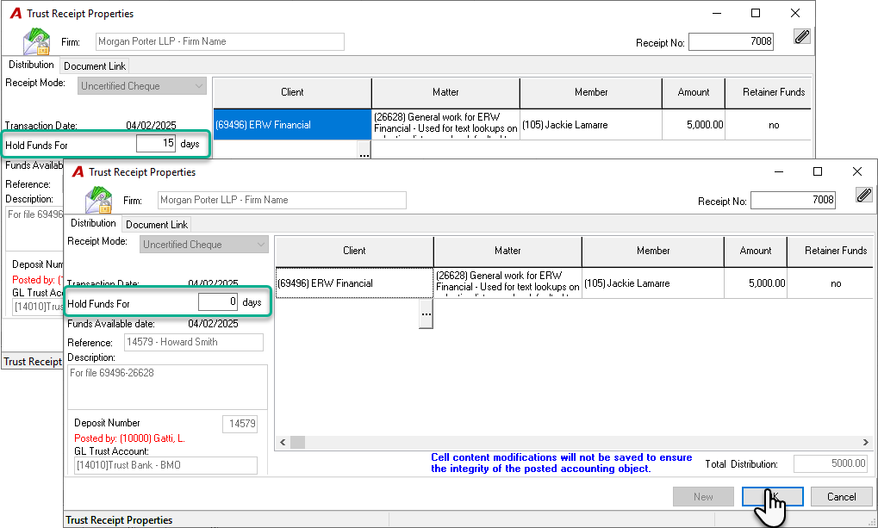Image resolution: width=878 pixels, height=528 pixels.
Task: Click the Cancel button
Action: tap(841, 497)
